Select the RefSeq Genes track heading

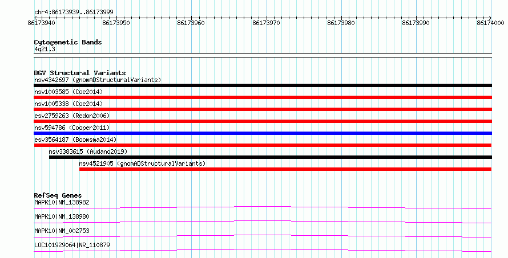coord(58,195)
